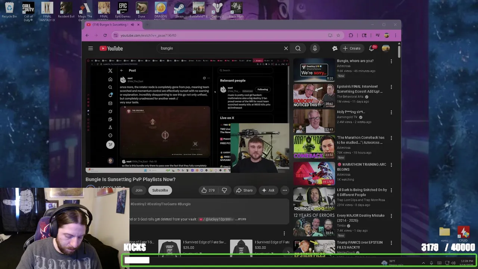Open the merch shelf three-dot menu
Screen dimensions: 478x269
coord(284,234)
